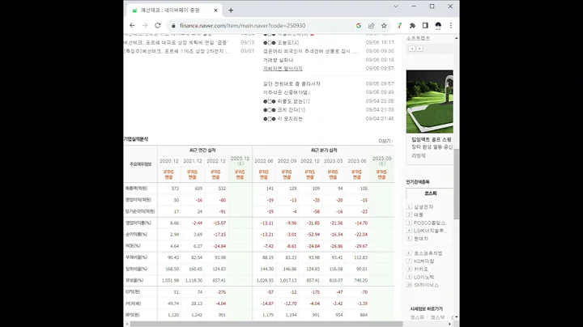
Task: Open the tab search chevron
Action: click(x=396, y=6)
